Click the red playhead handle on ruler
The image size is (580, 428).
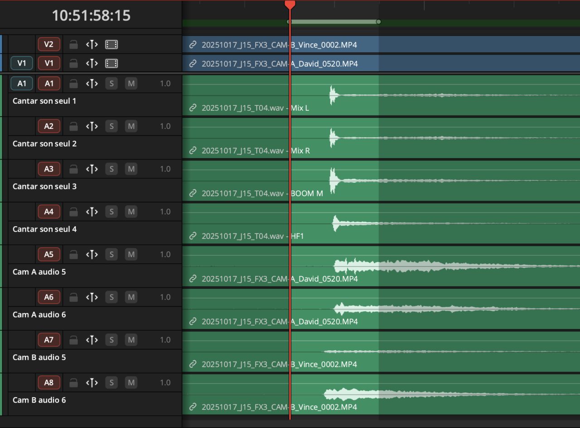[290, 5]
